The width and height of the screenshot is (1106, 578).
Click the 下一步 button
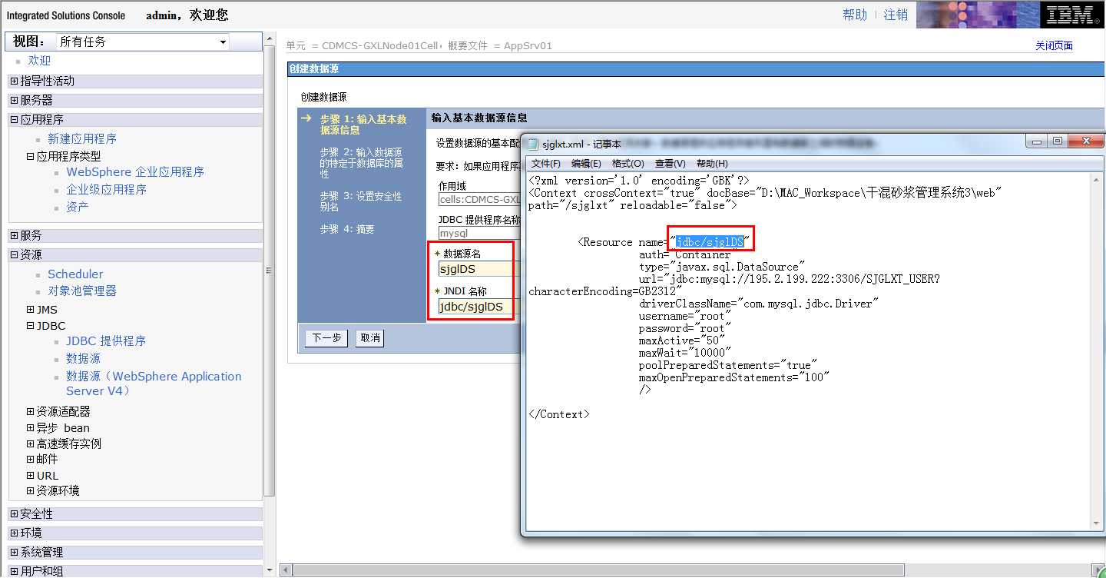click(x=326, y=338)
